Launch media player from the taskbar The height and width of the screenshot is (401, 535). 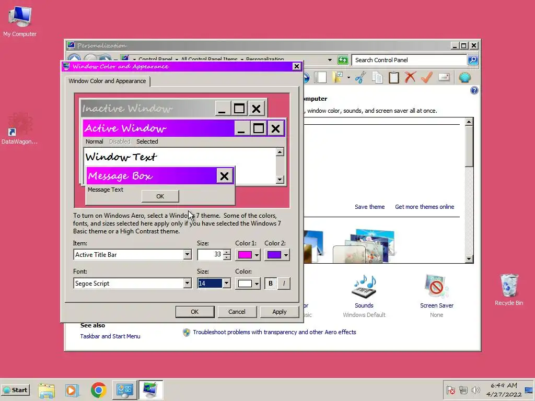(x=72, y=390)
